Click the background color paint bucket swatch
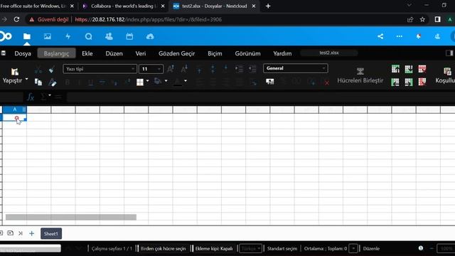Viewport: 455px width, 256px height. [x=158, y=81]
